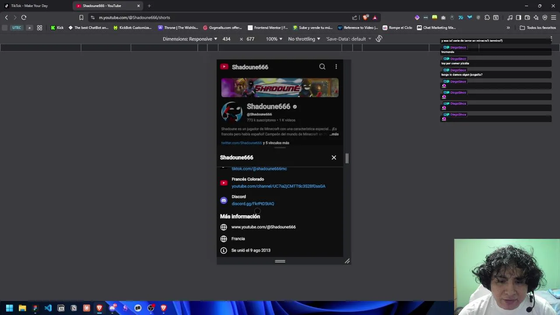
Task: Open the Francés Colorado YouTube channel link
Action: 278,186
